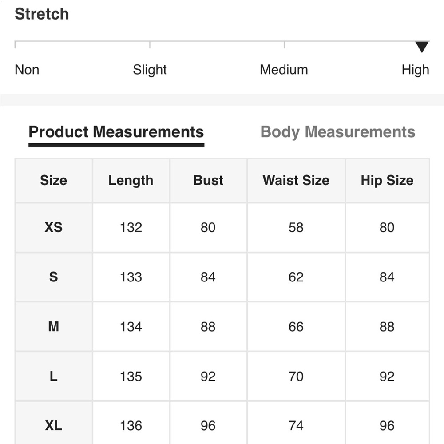Select the XL size row label
Screen dimensions: 444x444
tap(53, 426)
